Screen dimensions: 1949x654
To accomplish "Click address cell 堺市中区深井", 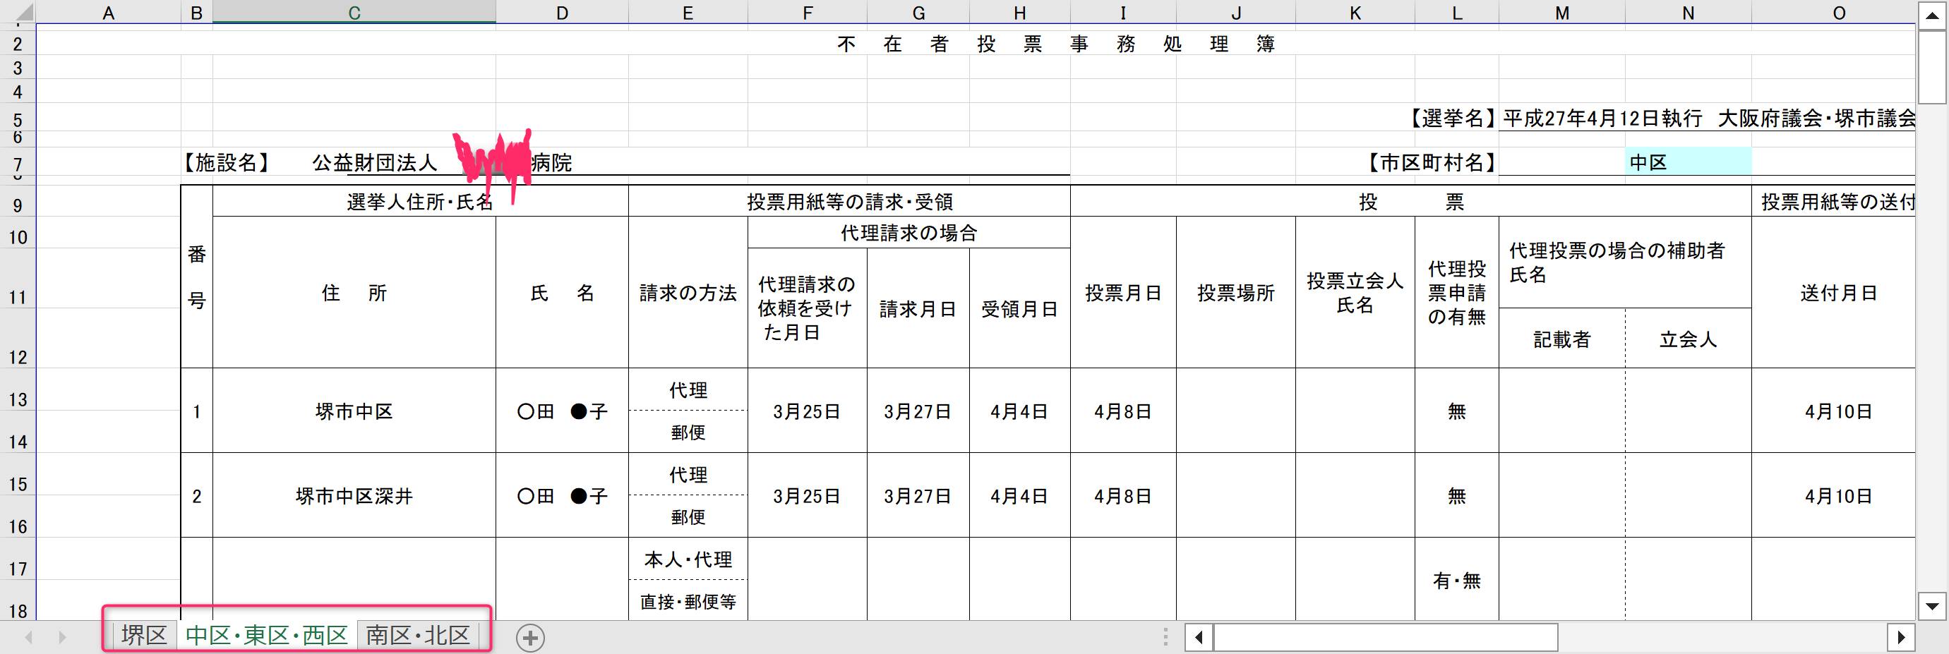I will point(354,496).
